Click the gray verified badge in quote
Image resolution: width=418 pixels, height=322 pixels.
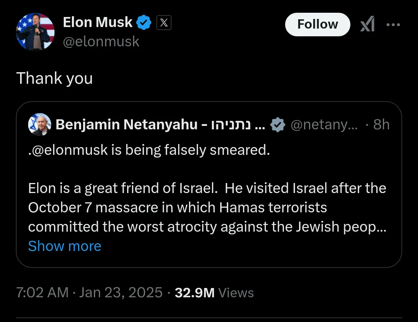click(277, 125)
